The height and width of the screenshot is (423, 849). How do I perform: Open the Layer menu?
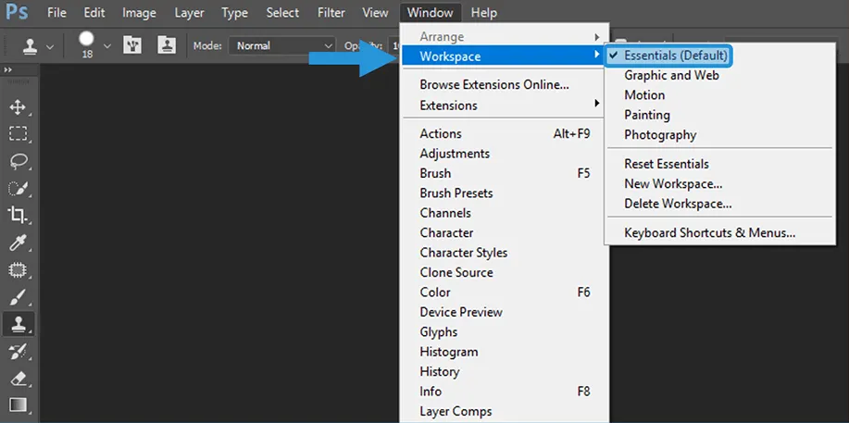(x=189, y=12)
